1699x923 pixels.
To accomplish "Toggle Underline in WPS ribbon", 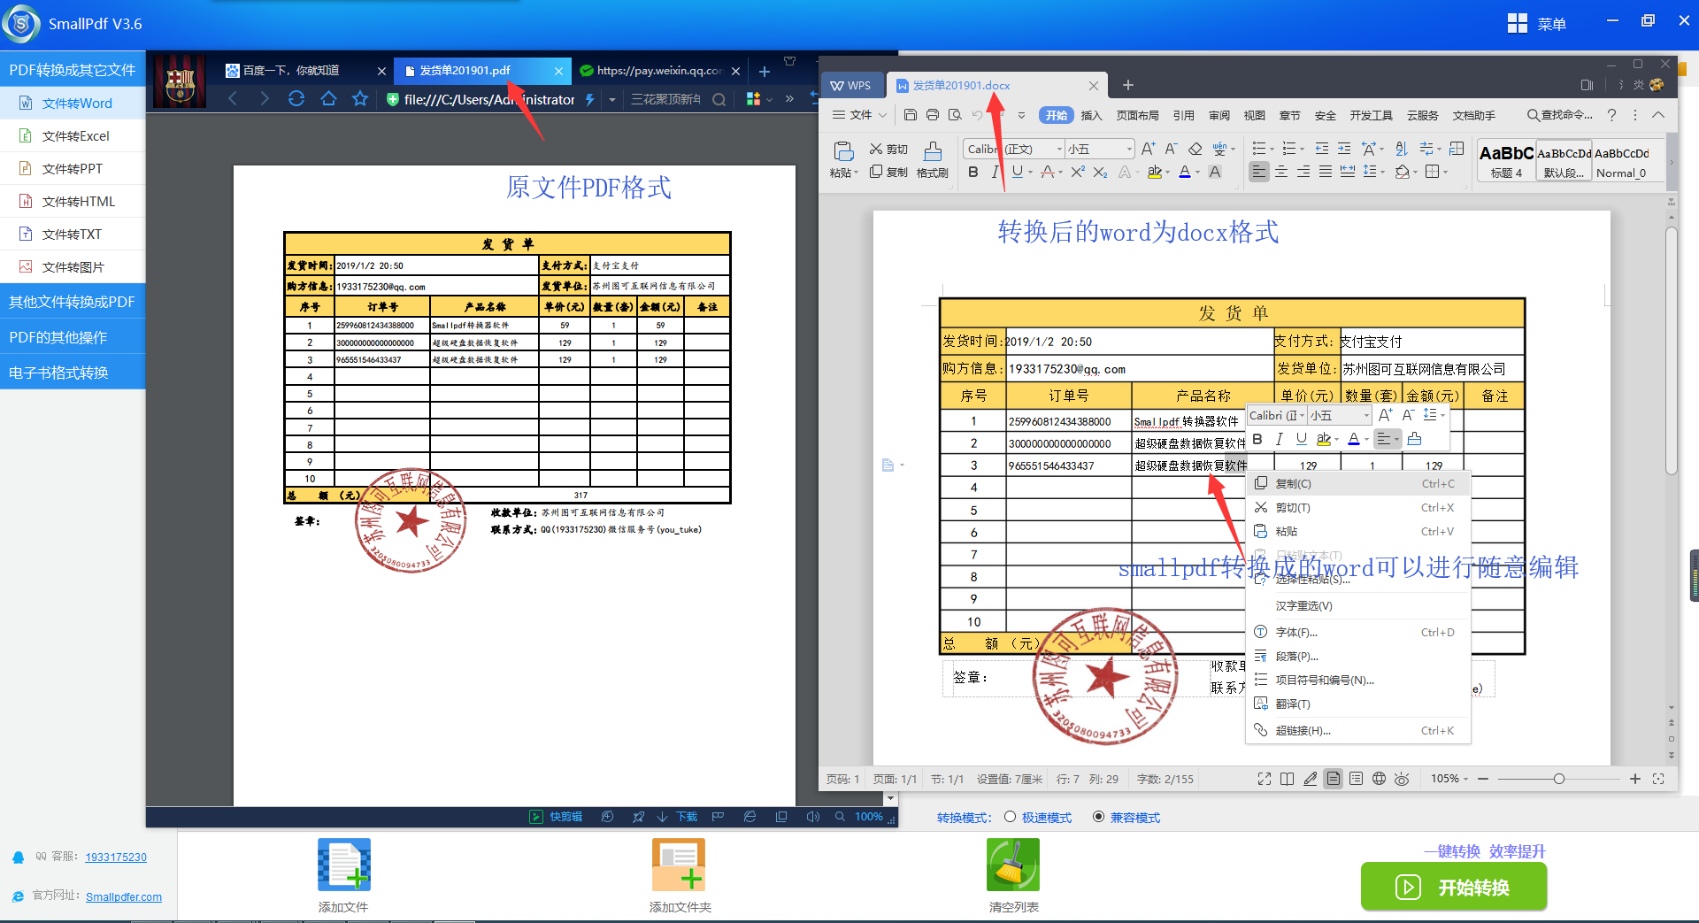I will 1018,172.
